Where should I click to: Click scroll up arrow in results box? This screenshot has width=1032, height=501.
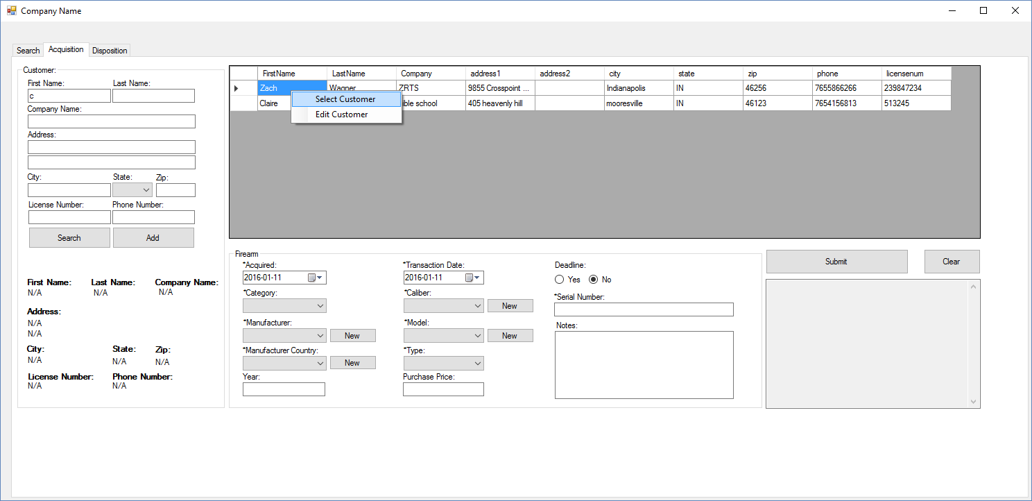point(973,287)
